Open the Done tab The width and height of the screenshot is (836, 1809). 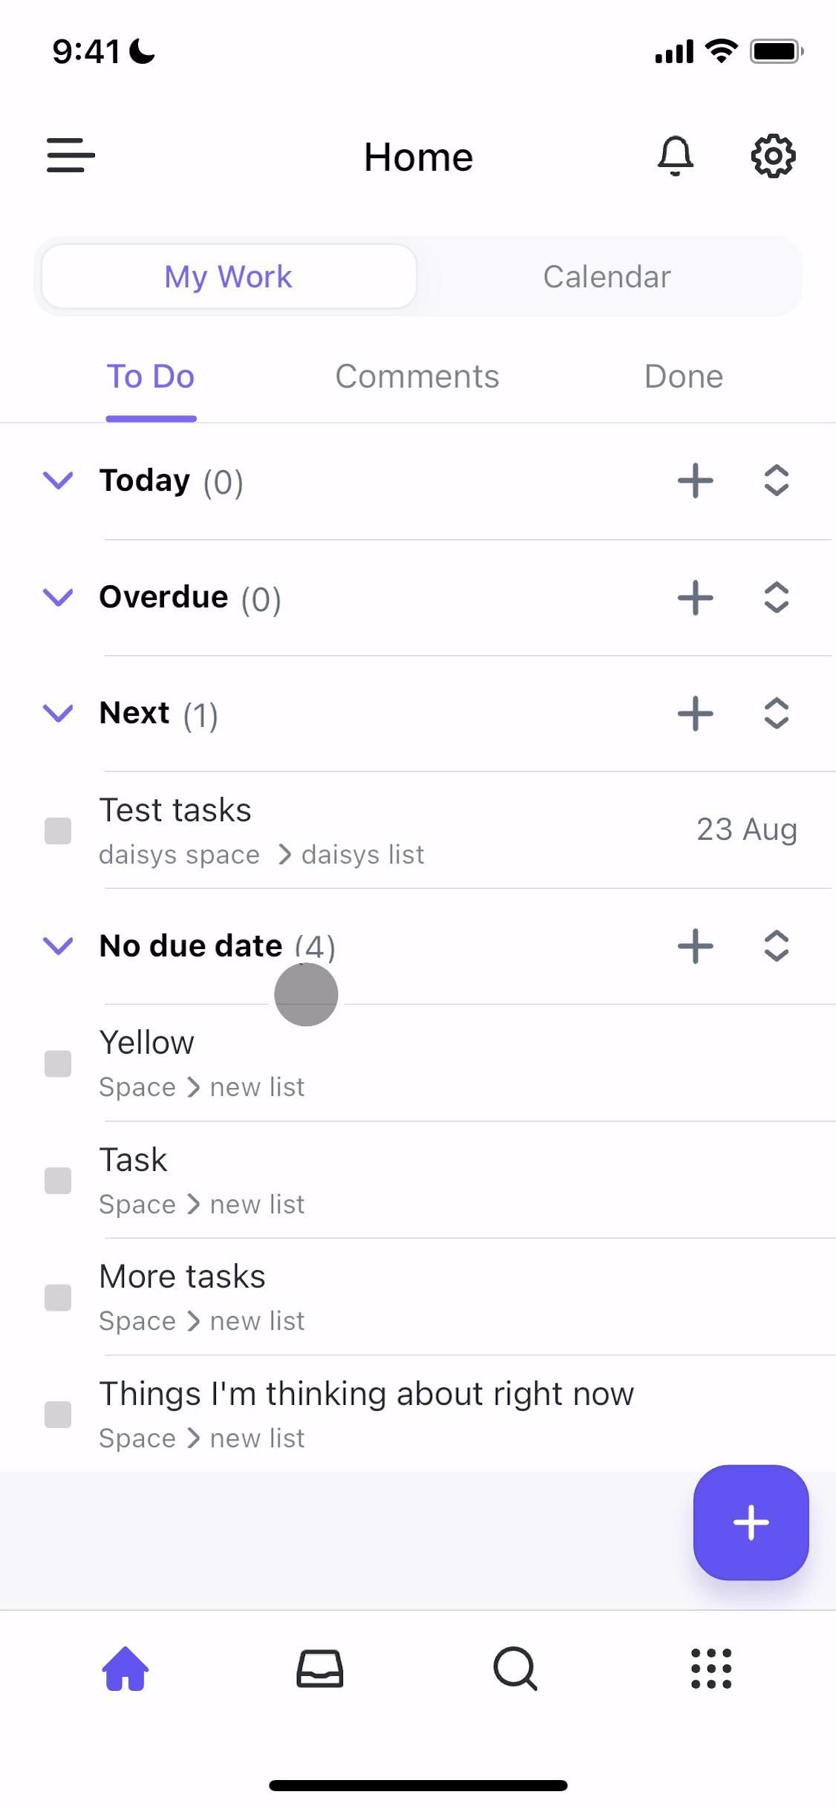pyautogui.click(x=683, y=377)
